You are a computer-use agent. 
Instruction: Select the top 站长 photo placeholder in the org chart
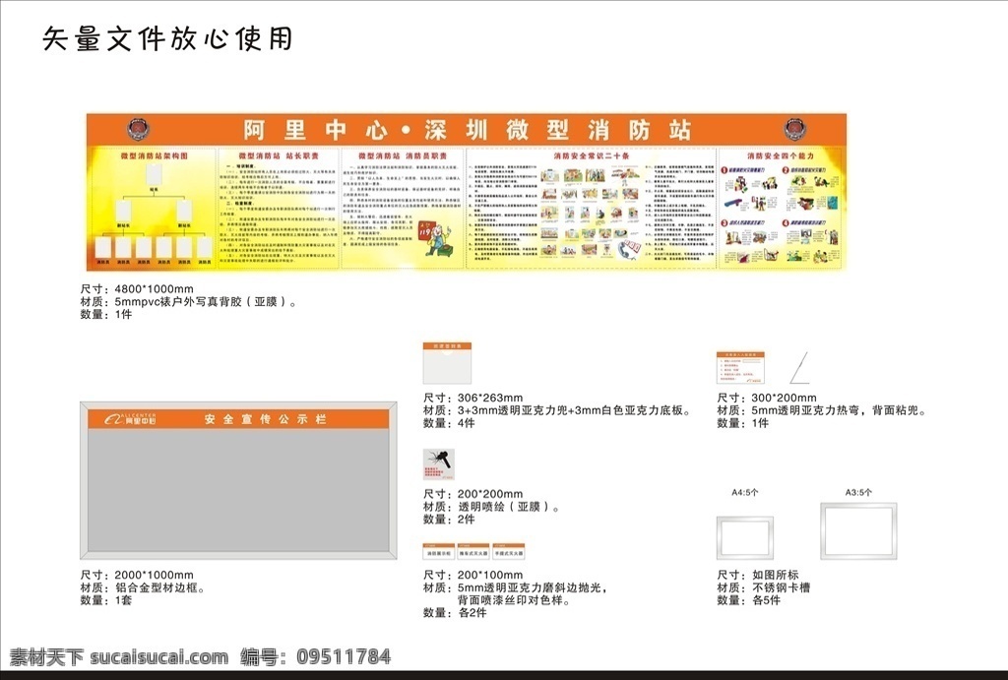(x=155, y=175)
